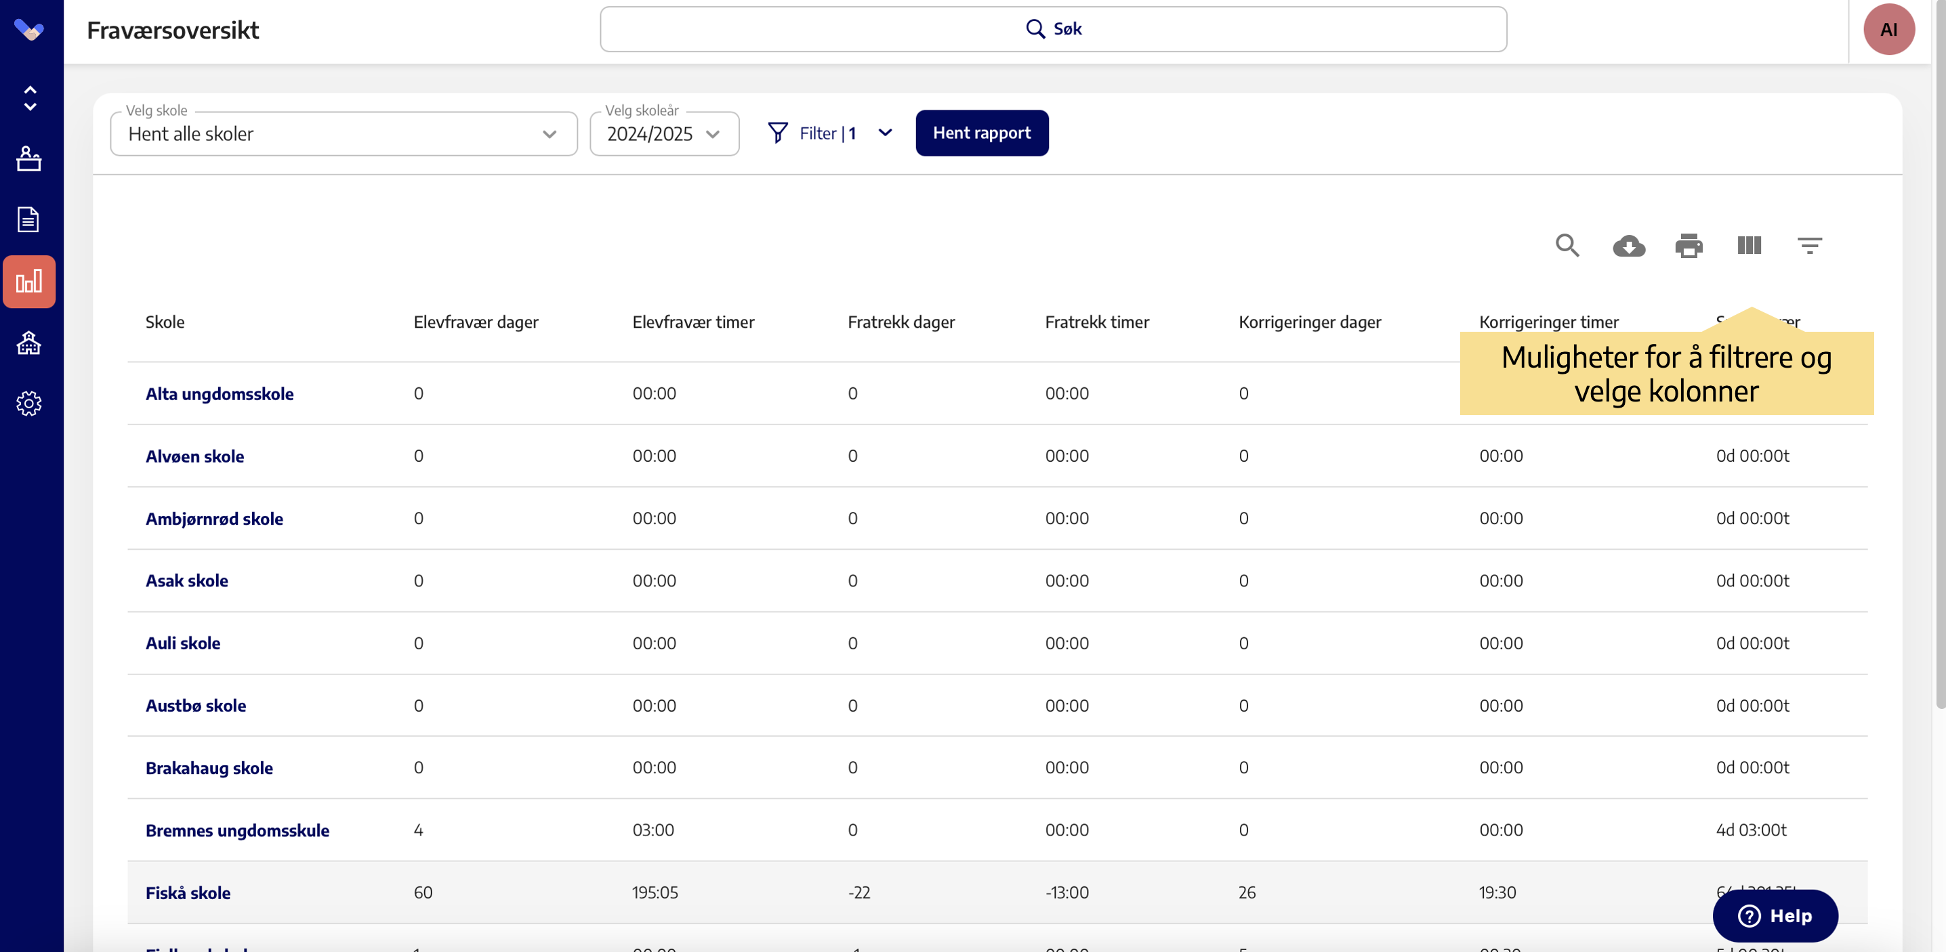1946x952 pixels.
Task: Expand sidebar with up-down chevrons
Action: 29,98
